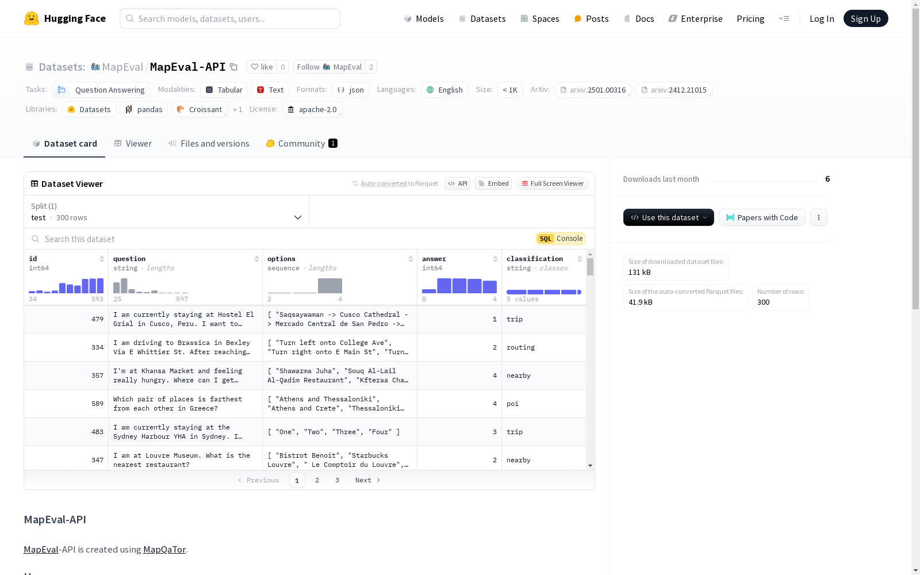Screen dimensions: 920x575
Task: Open the API view of the dataset
Action: coord(457,183)
